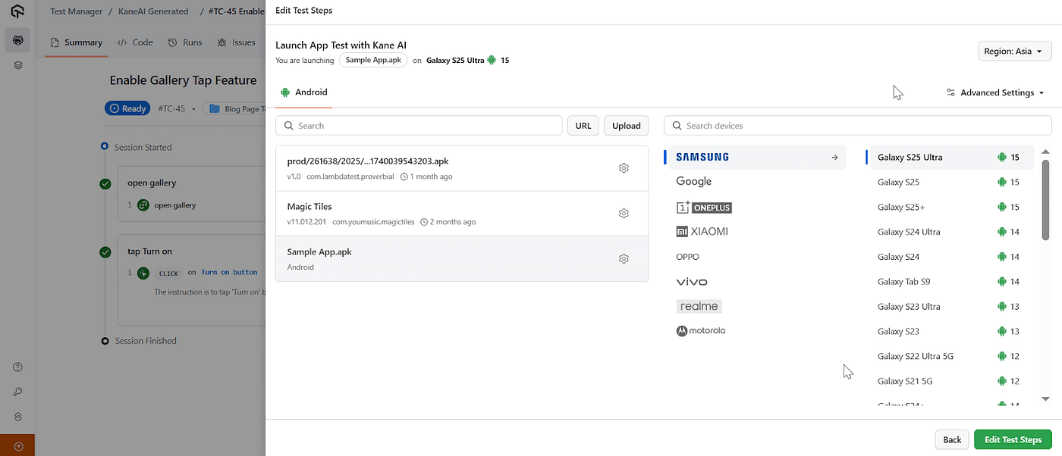Open the Summary tab
The image size is (1062, 456).
[x=76, y=42]
